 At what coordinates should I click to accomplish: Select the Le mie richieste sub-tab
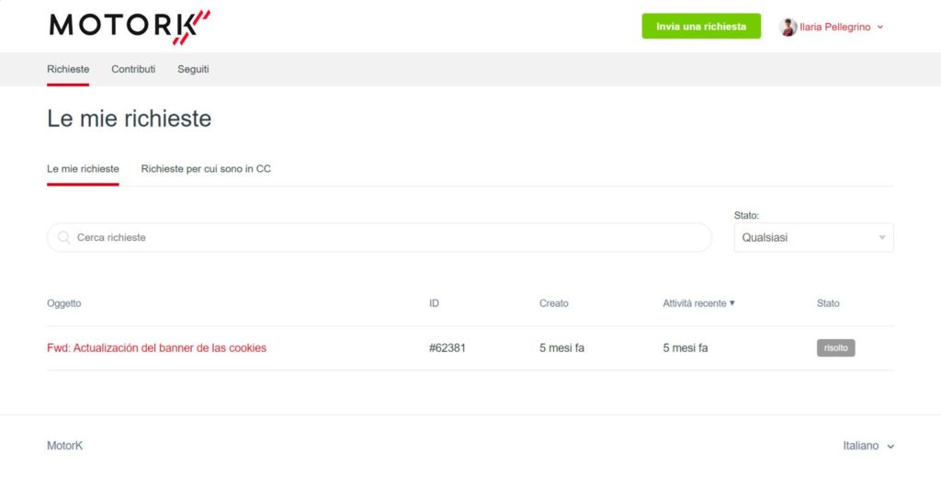coord(83,169)
